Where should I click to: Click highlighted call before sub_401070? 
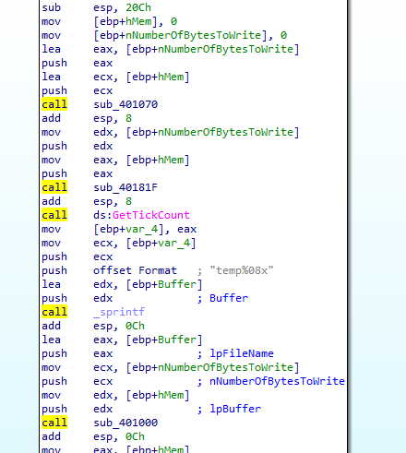pos(54,104)
